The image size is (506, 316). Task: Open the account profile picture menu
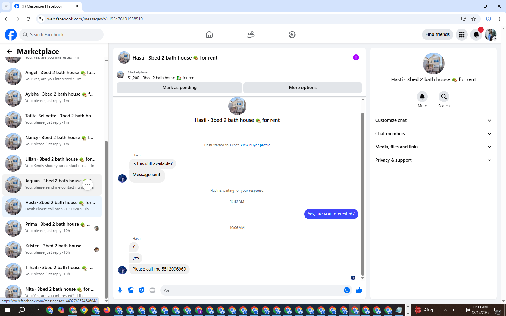pos(491,35)
